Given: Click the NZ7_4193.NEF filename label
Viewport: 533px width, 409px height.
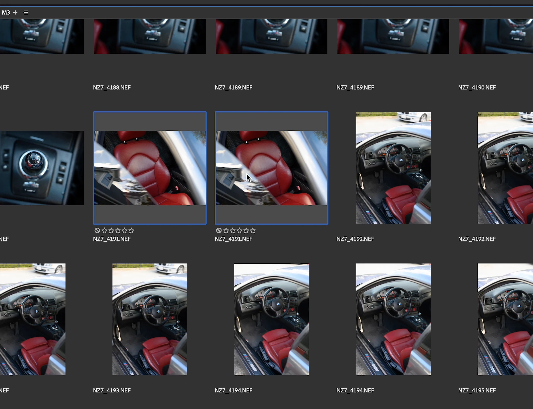Looking at the screenshot, I should coord(112,390).
